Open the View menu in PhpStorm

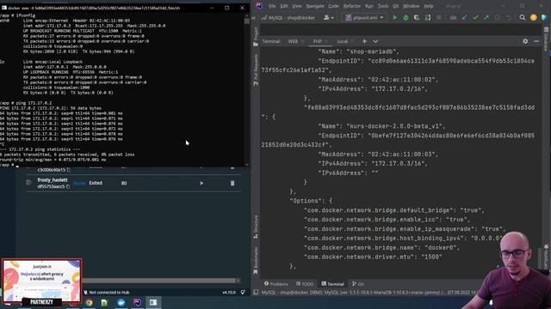click(297, 6)
